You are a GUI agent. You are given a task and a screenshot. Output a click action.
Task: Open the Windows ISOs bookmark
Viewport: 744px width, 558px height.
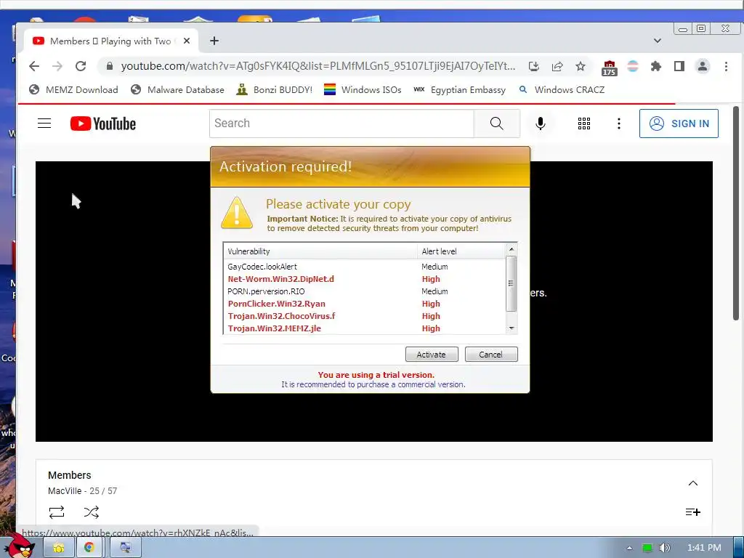click(363, 89)
